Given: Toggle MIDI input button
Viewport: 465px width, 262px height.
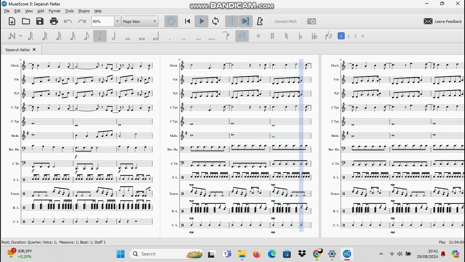Looking at the screenshot, I should [x=171, y=21].
